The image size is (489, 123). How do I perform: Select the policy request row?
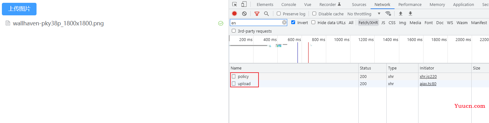(359, 76)
